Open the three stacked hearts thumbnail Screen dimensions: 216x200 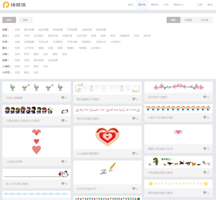pos(36,143)
